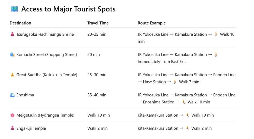Click the walking icon in the Engakuji route
The width and height of the screenshot is (254, 139).
187,128
